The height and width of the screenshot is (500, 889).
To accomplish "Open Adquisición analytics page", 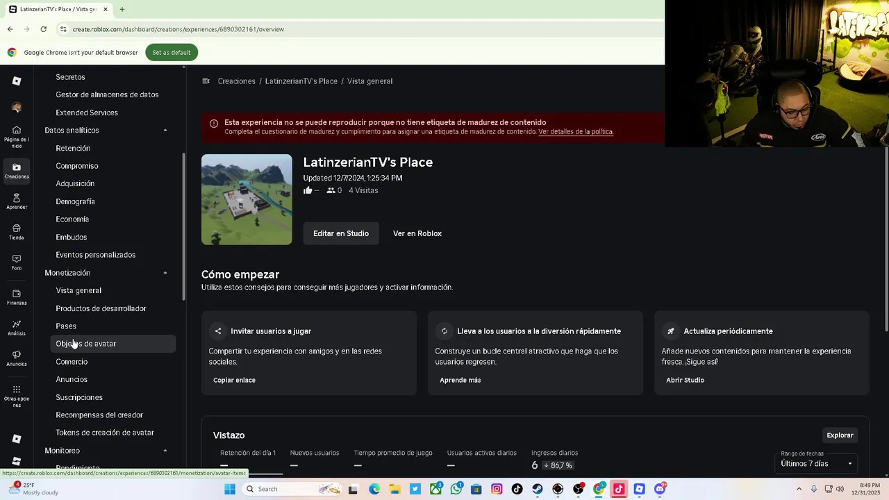I will coord(75,183).
